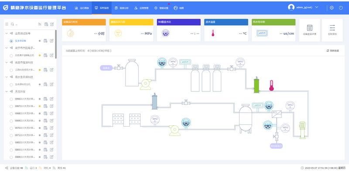Click the hamburger menu icon in the sidebar
The width and height of the screenshot is (349, 171).
click(x=7, y=24)
